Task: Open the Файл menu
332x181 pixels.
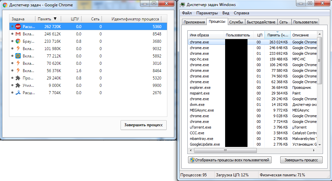Action: coord(187,13)
